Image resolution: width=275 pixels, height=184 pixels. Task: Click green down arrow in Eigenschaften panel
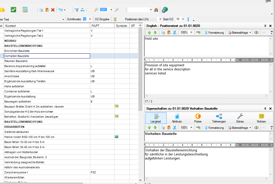155,128
